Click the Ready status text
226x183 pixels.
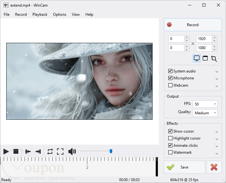coord(6,180)
